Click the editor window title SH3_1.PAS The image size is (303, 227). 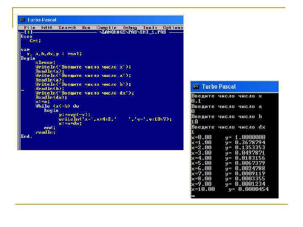click(x=133, y=32)
